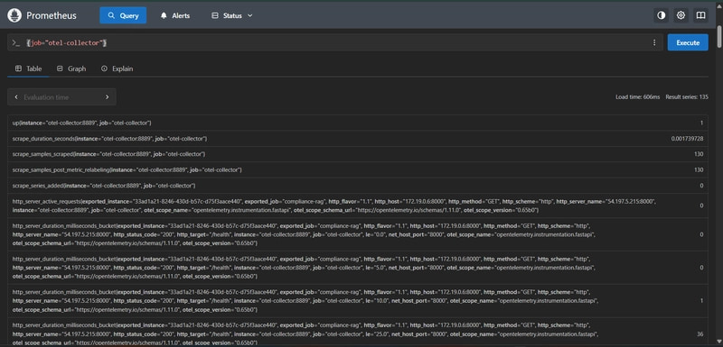Click the value 36 in the table
The image size is (723, 347).
pyautogui.click(x=700, y=333)
